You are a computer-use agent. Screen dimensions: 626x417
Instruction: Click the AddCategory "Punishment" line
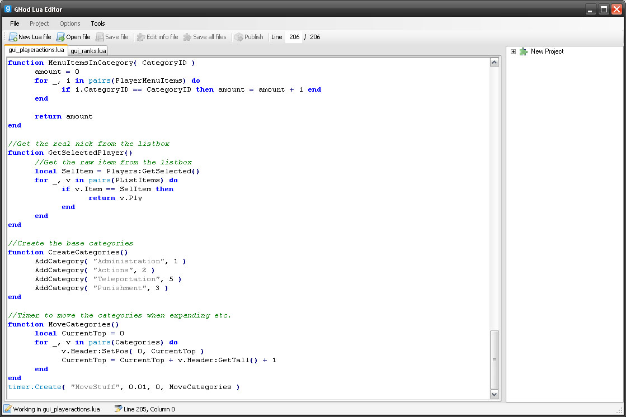(101, 288)
